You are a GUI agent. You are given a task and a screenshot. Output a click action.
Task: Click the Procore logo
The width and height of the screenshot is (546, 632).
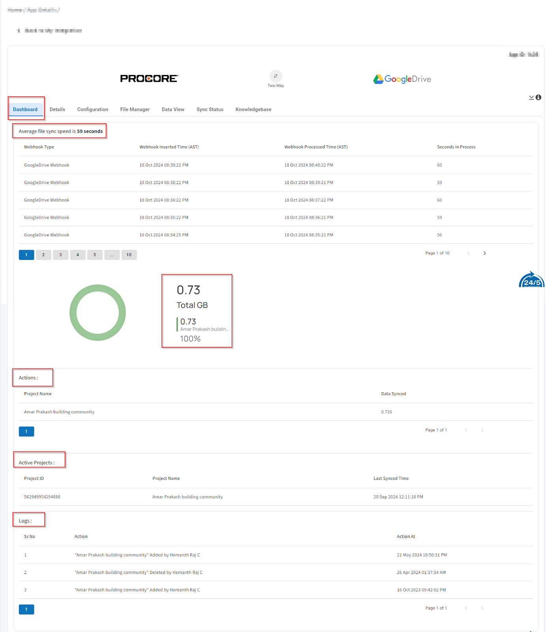[149, 78]
